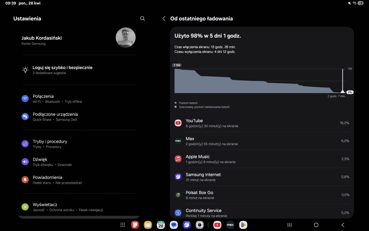Tap Samsung Internet icon in usage list
This screenshot has height=231, width=369.
(178, 177)
